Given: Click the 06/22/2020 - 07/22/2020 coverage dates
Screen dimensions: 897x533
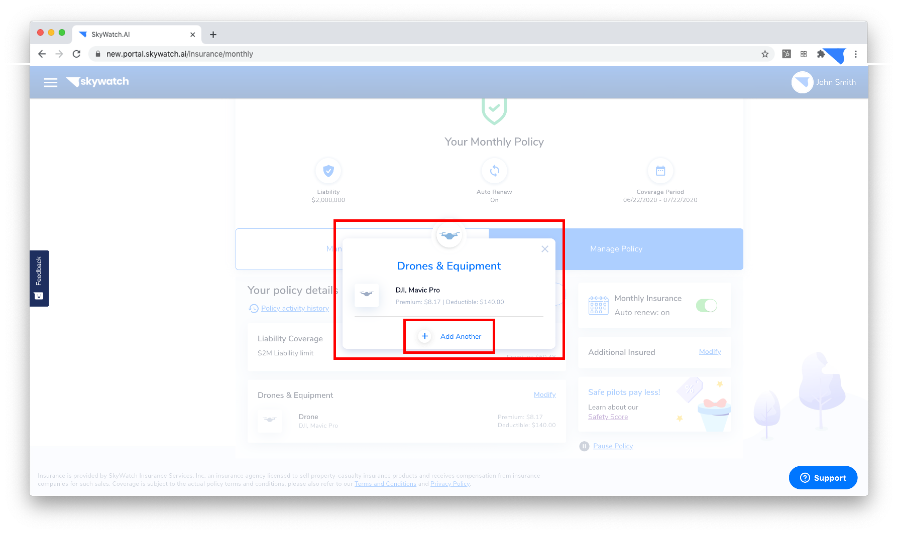Looking at the screenshot, I should point(660,200).
